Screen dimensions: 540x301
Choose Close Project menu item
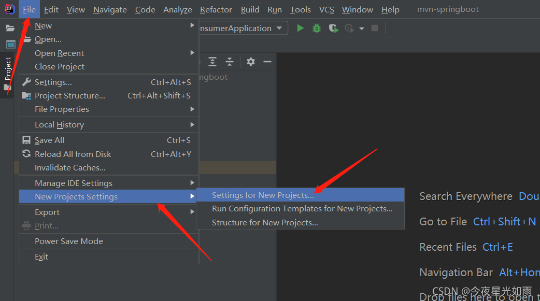pyautogui.click(x=109, y=66)
